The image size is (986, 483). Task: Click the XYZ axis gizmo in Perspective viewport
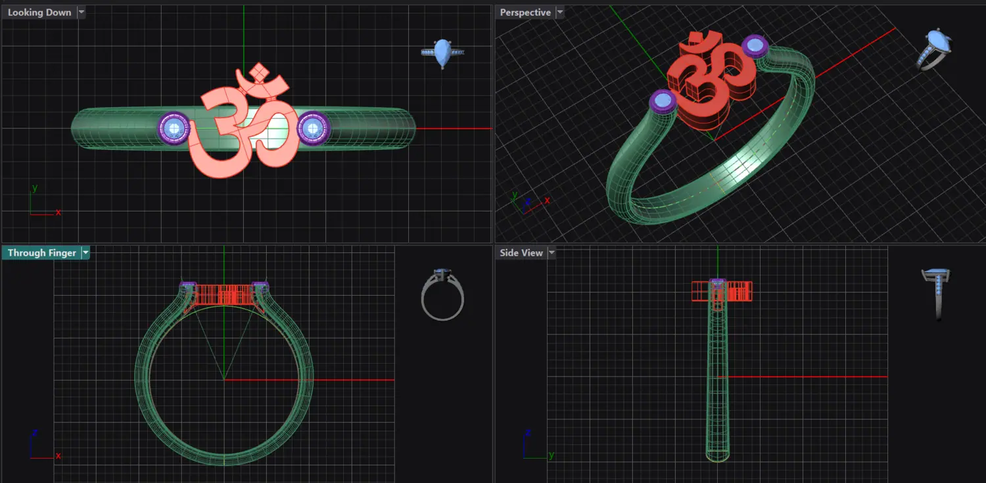click(529, 202)
